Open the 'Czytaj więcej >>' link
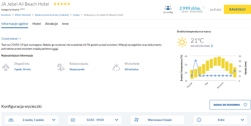This screenshot has height=126, width=251. (11, 39)
